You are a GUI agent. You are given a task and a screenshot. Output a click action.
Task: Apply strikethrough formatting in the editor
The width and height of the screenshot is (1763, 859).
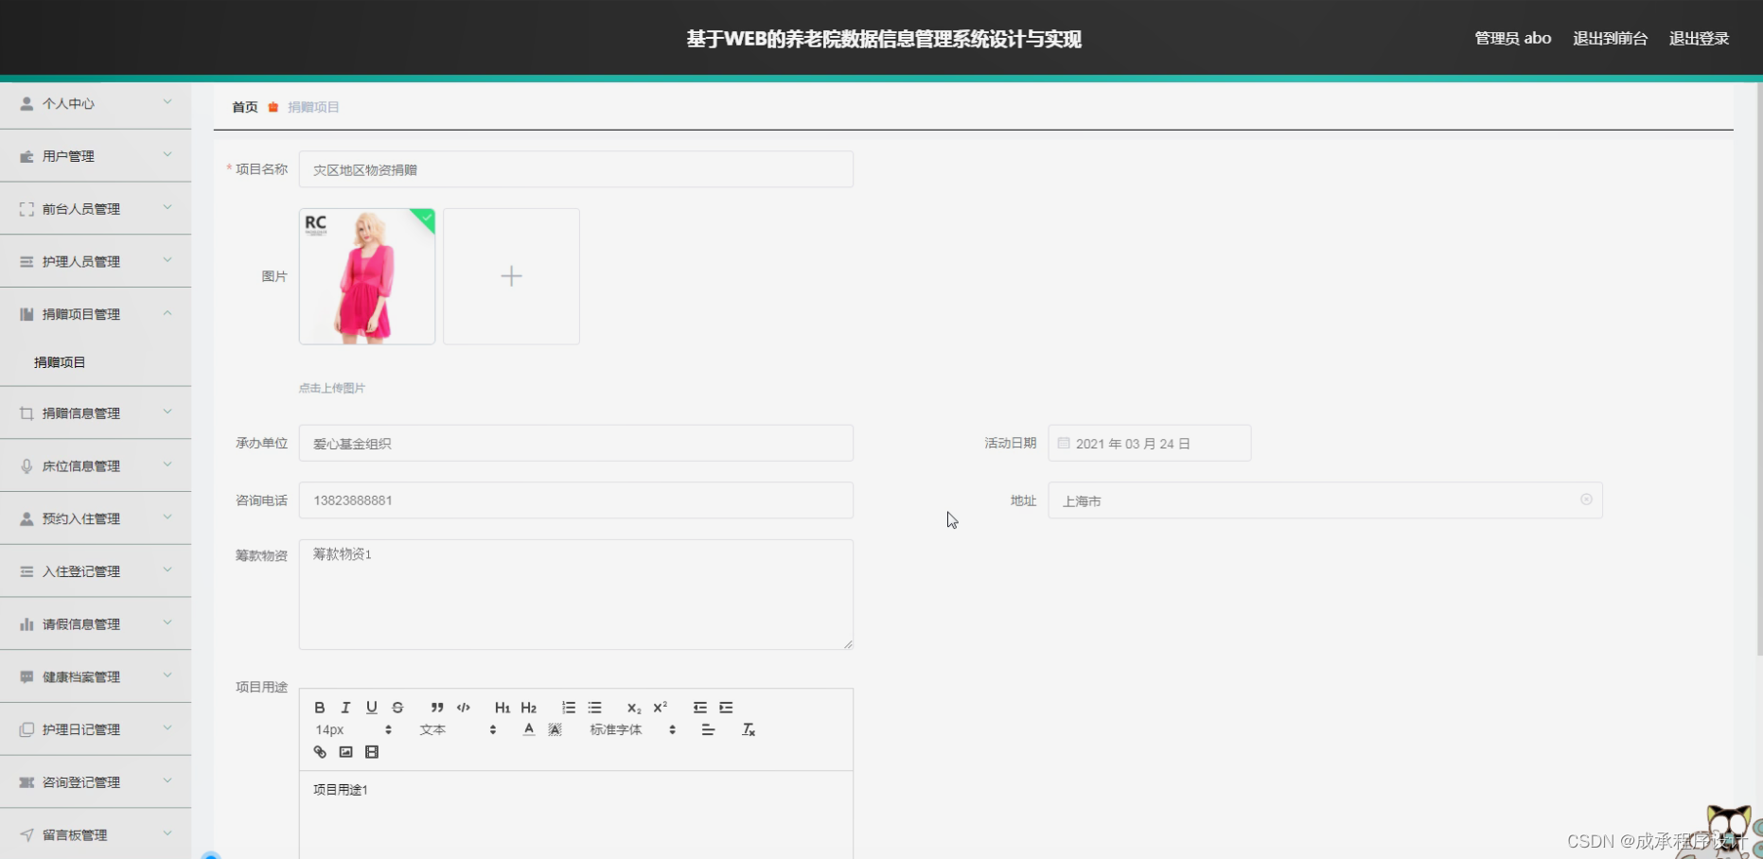[x=397, y=707]
